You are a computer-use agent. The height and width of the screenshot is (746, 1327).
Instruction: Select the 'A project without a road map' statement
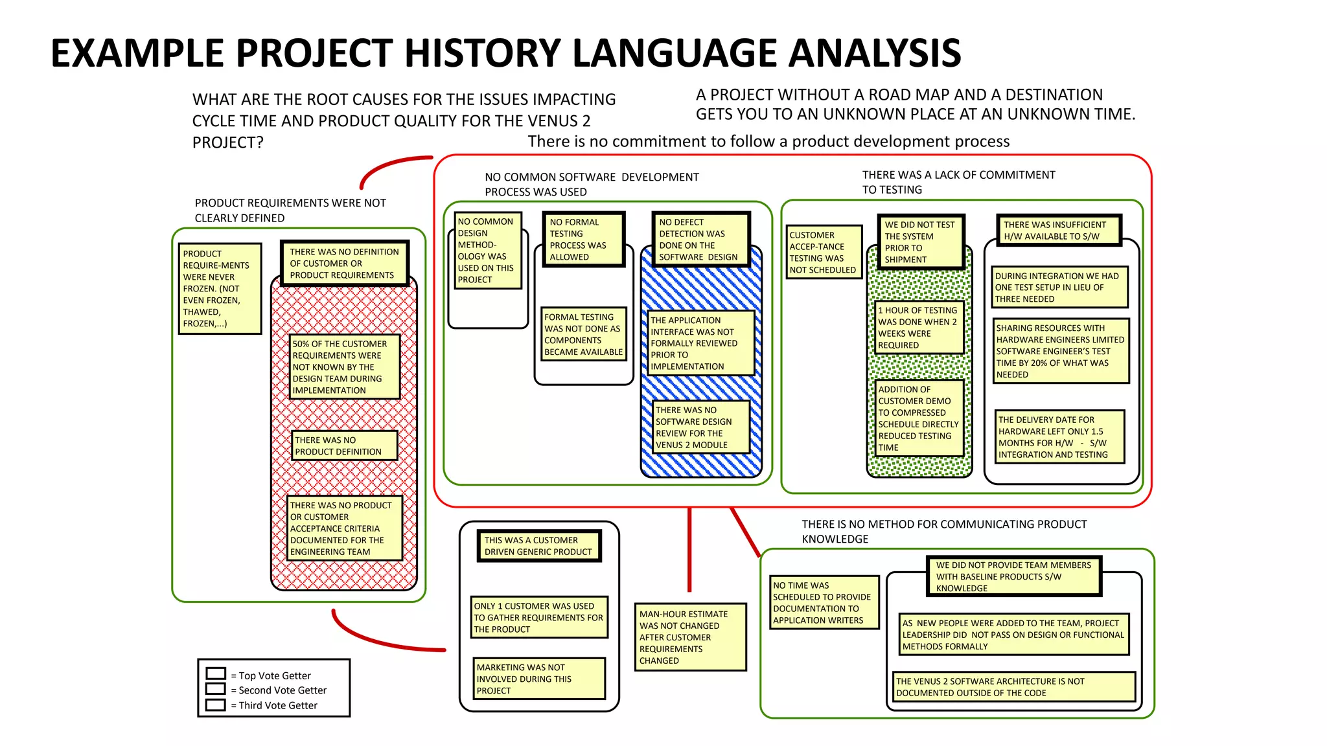click(916, 104)
